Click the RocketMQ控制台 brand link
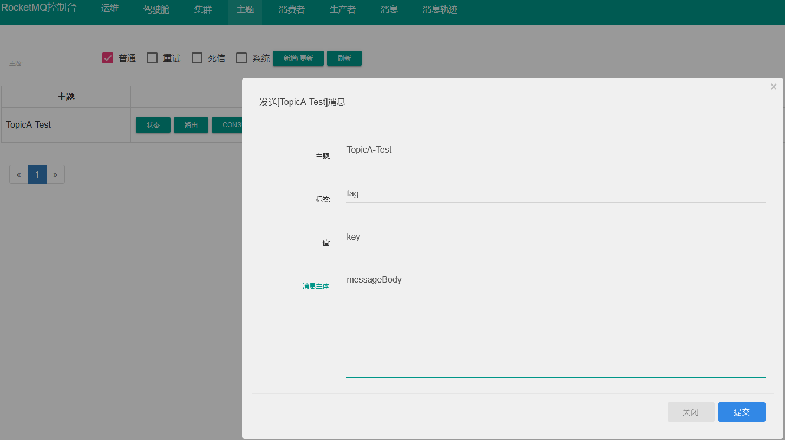This screenshot has width=785, height=440. click(39, 8)
